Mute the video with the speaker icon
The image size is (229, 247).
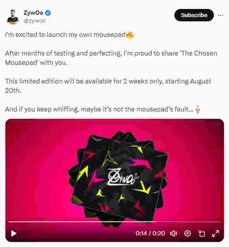(x=174, y=233)
